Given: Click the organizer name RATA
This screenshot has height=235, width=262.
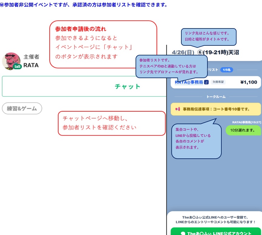Looking at the screenshot, I should click(31, 65).
